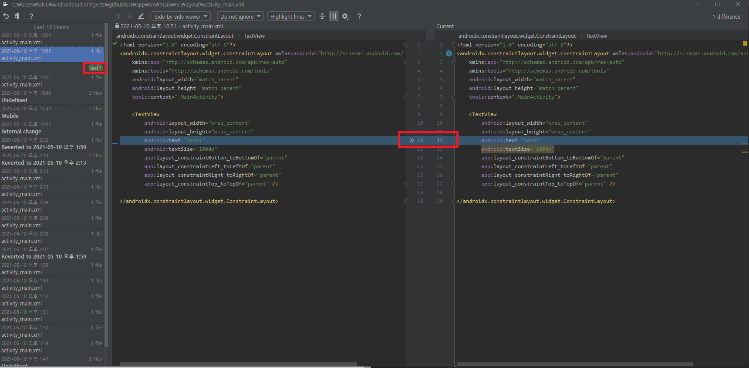Click right breadcrumb ConstraintLayout
The width and height of the screenshot is (749, 368).
tap(517, 36)
